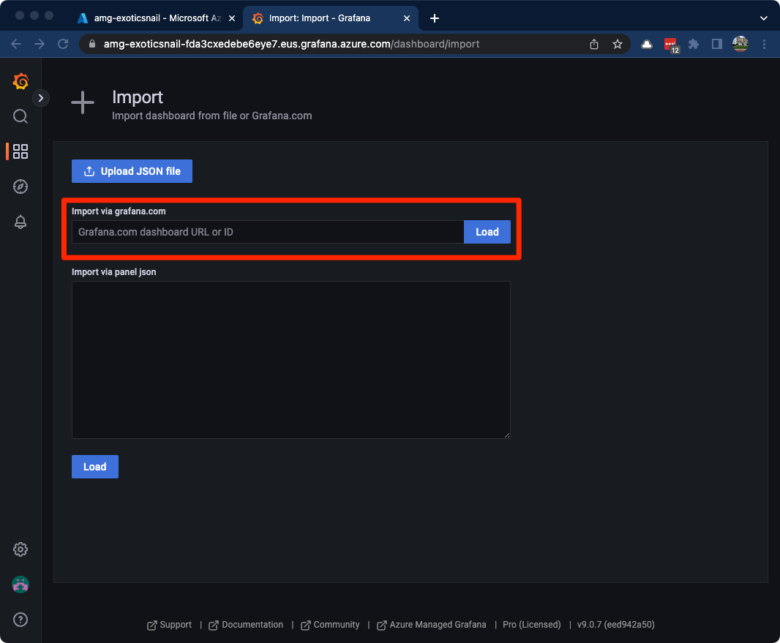Open the Alerting bell icon

click(x=20, y=222)
